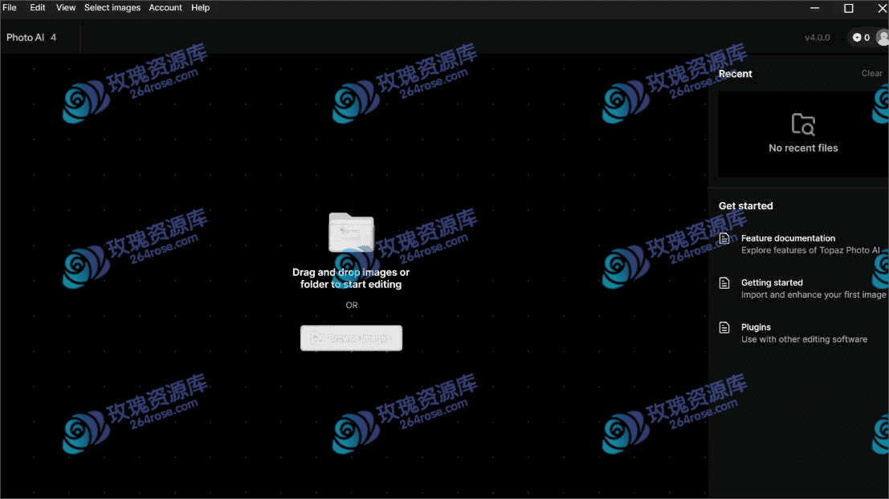Click "Drag and drop images or folder" text
Image resolution: width=889 pixels, height=499 pixels.
coord(351,278)
